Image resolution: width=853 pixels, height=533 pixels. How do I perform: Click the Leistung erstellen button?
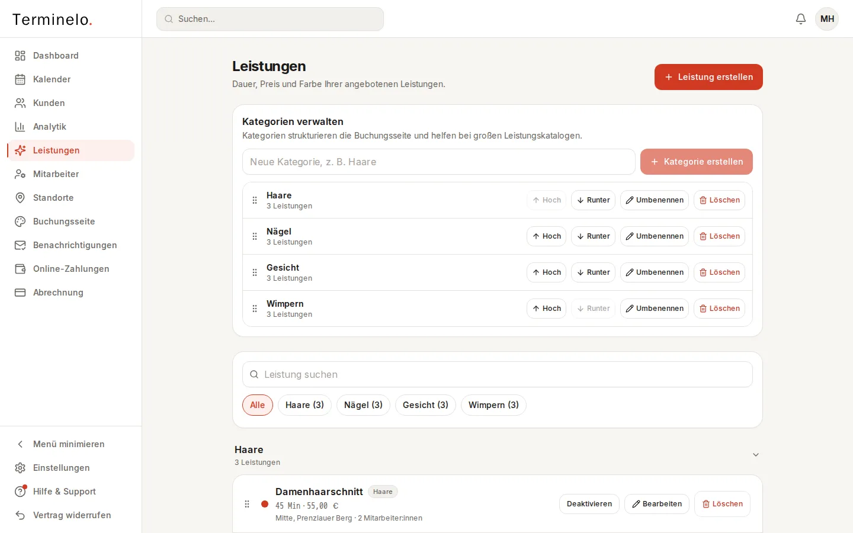click(x=708, y=77)
